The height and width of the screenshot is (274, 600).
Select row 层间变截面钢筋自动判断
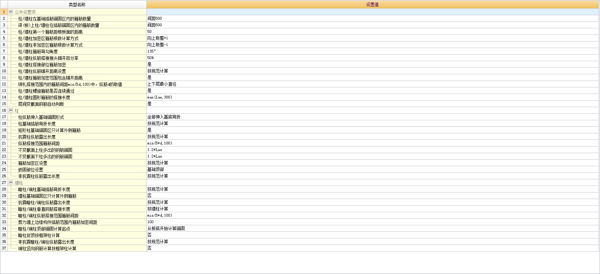tap(41, 104)
